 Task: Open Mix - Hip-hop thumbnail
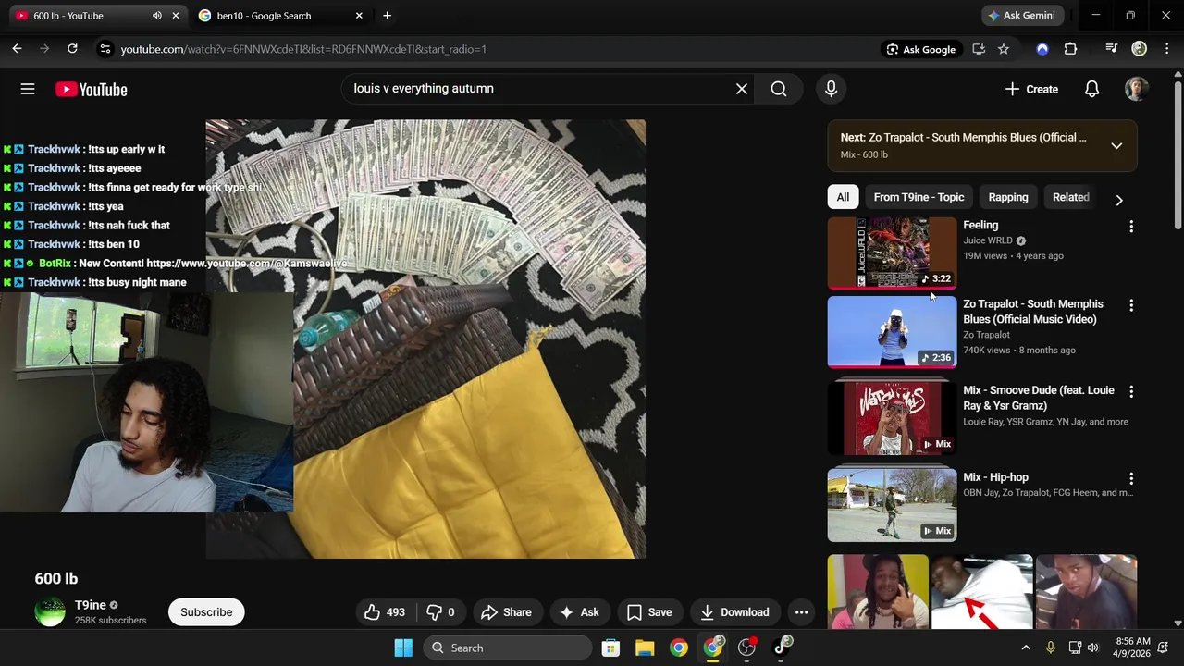[892, 505]
